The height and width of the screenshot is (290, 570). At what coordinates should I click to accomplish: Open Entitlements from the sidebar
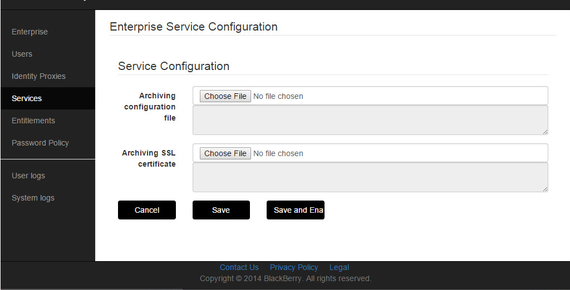[x=33, y=121]
